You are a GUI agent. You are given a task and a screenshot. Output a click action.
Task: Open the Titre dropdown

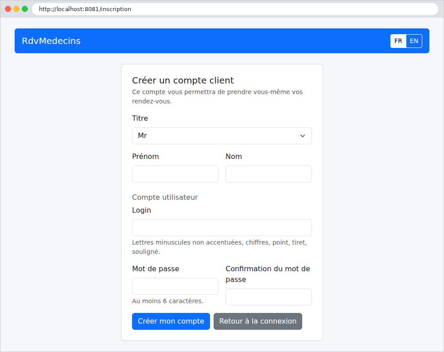coord(222,136)
